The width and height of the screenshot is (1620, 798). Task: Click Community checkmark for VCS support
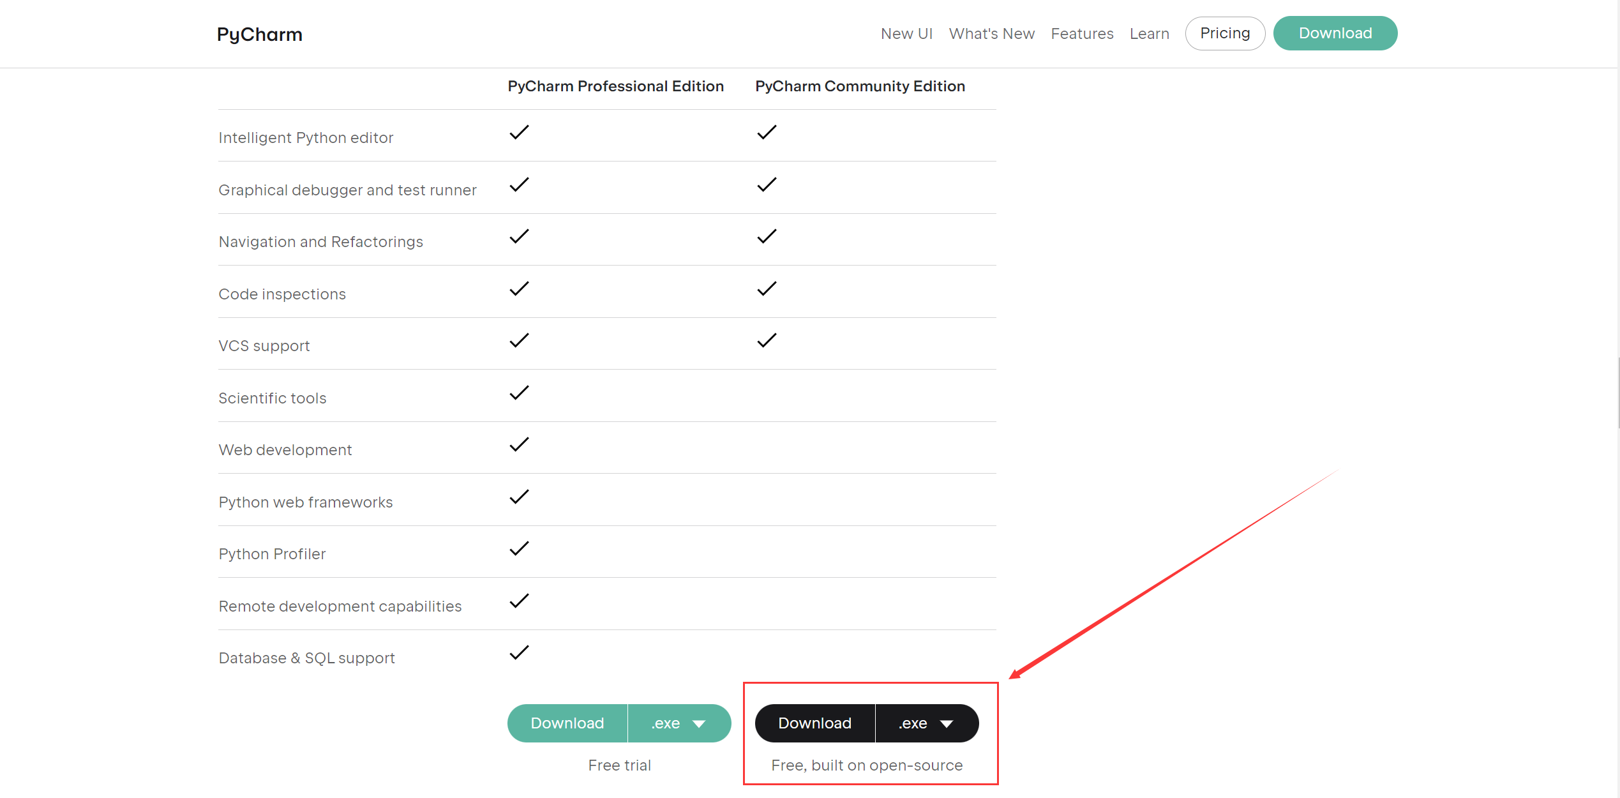(767, 340)
